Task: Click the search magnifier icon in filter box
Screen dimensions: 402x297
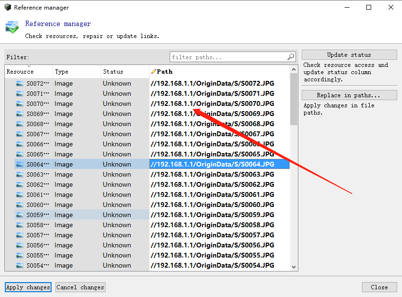Action: pos(291,57)
